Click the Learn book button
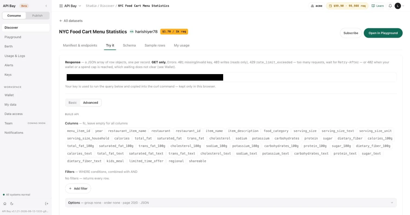This screenshot has height=215, width=410. tap(378, 6)
